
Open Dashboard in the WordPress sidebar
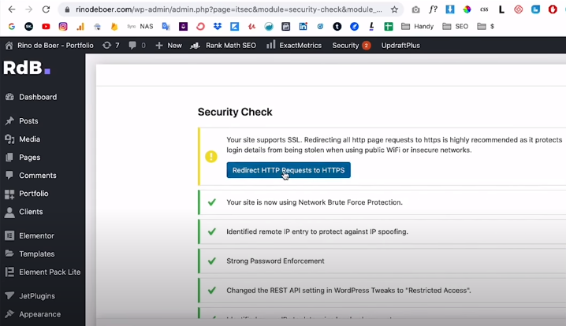pyautogui.click(x=37, y=97)
